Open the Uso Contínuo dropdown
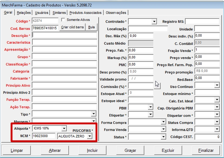Viewport: 224px width, 158px height. (217, 86)
